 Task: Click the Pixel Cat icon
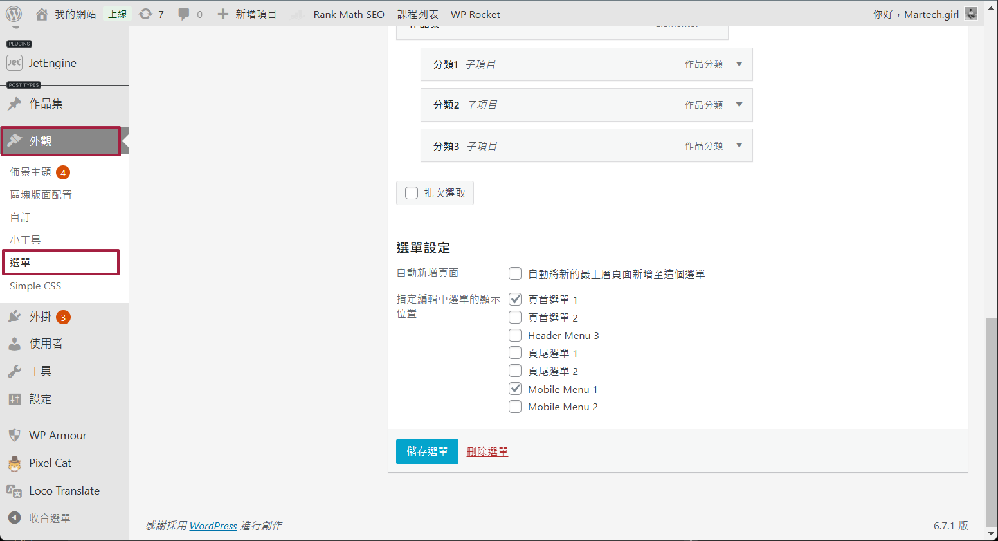[x=14, y=463]
